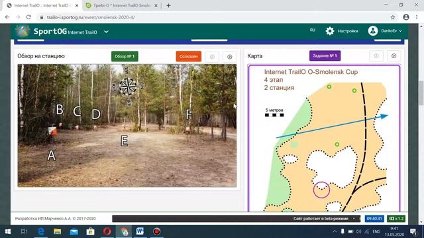424x238 pixels.
Task: Click the Настройки settings label
Action: point(348,31)
